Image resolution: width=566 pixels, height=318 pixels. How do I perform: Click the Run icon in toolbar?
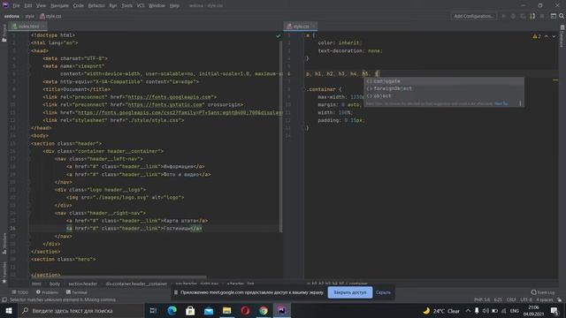[x=504, y=16]
